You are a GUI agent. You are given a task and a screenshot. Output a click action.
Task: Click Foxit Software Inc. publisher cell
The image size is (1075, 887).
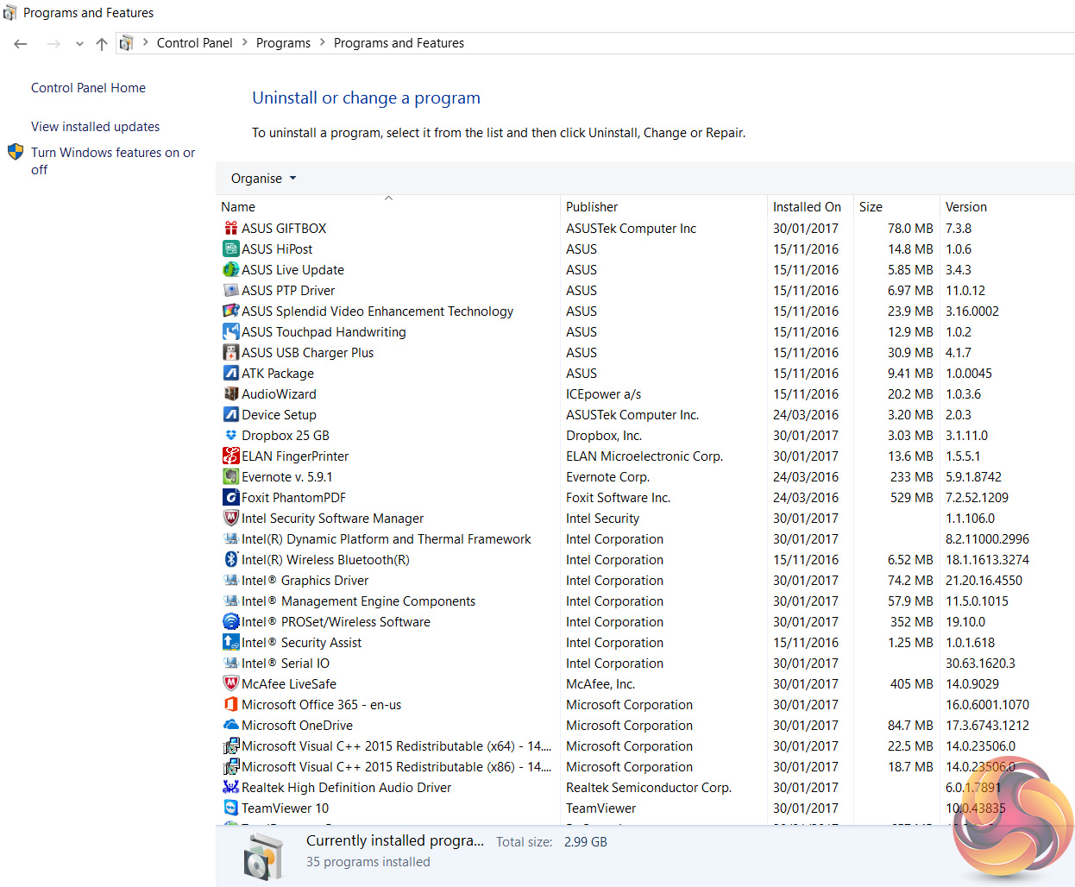[x=618, y=498]
